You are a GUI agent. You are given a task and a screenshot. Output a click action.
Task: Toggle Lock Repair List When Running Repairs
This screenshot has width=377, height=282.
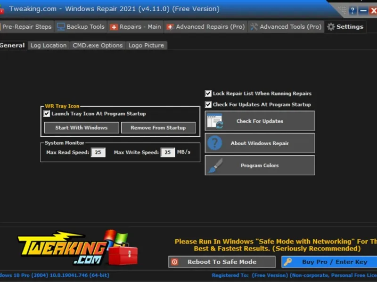point(208,94)
